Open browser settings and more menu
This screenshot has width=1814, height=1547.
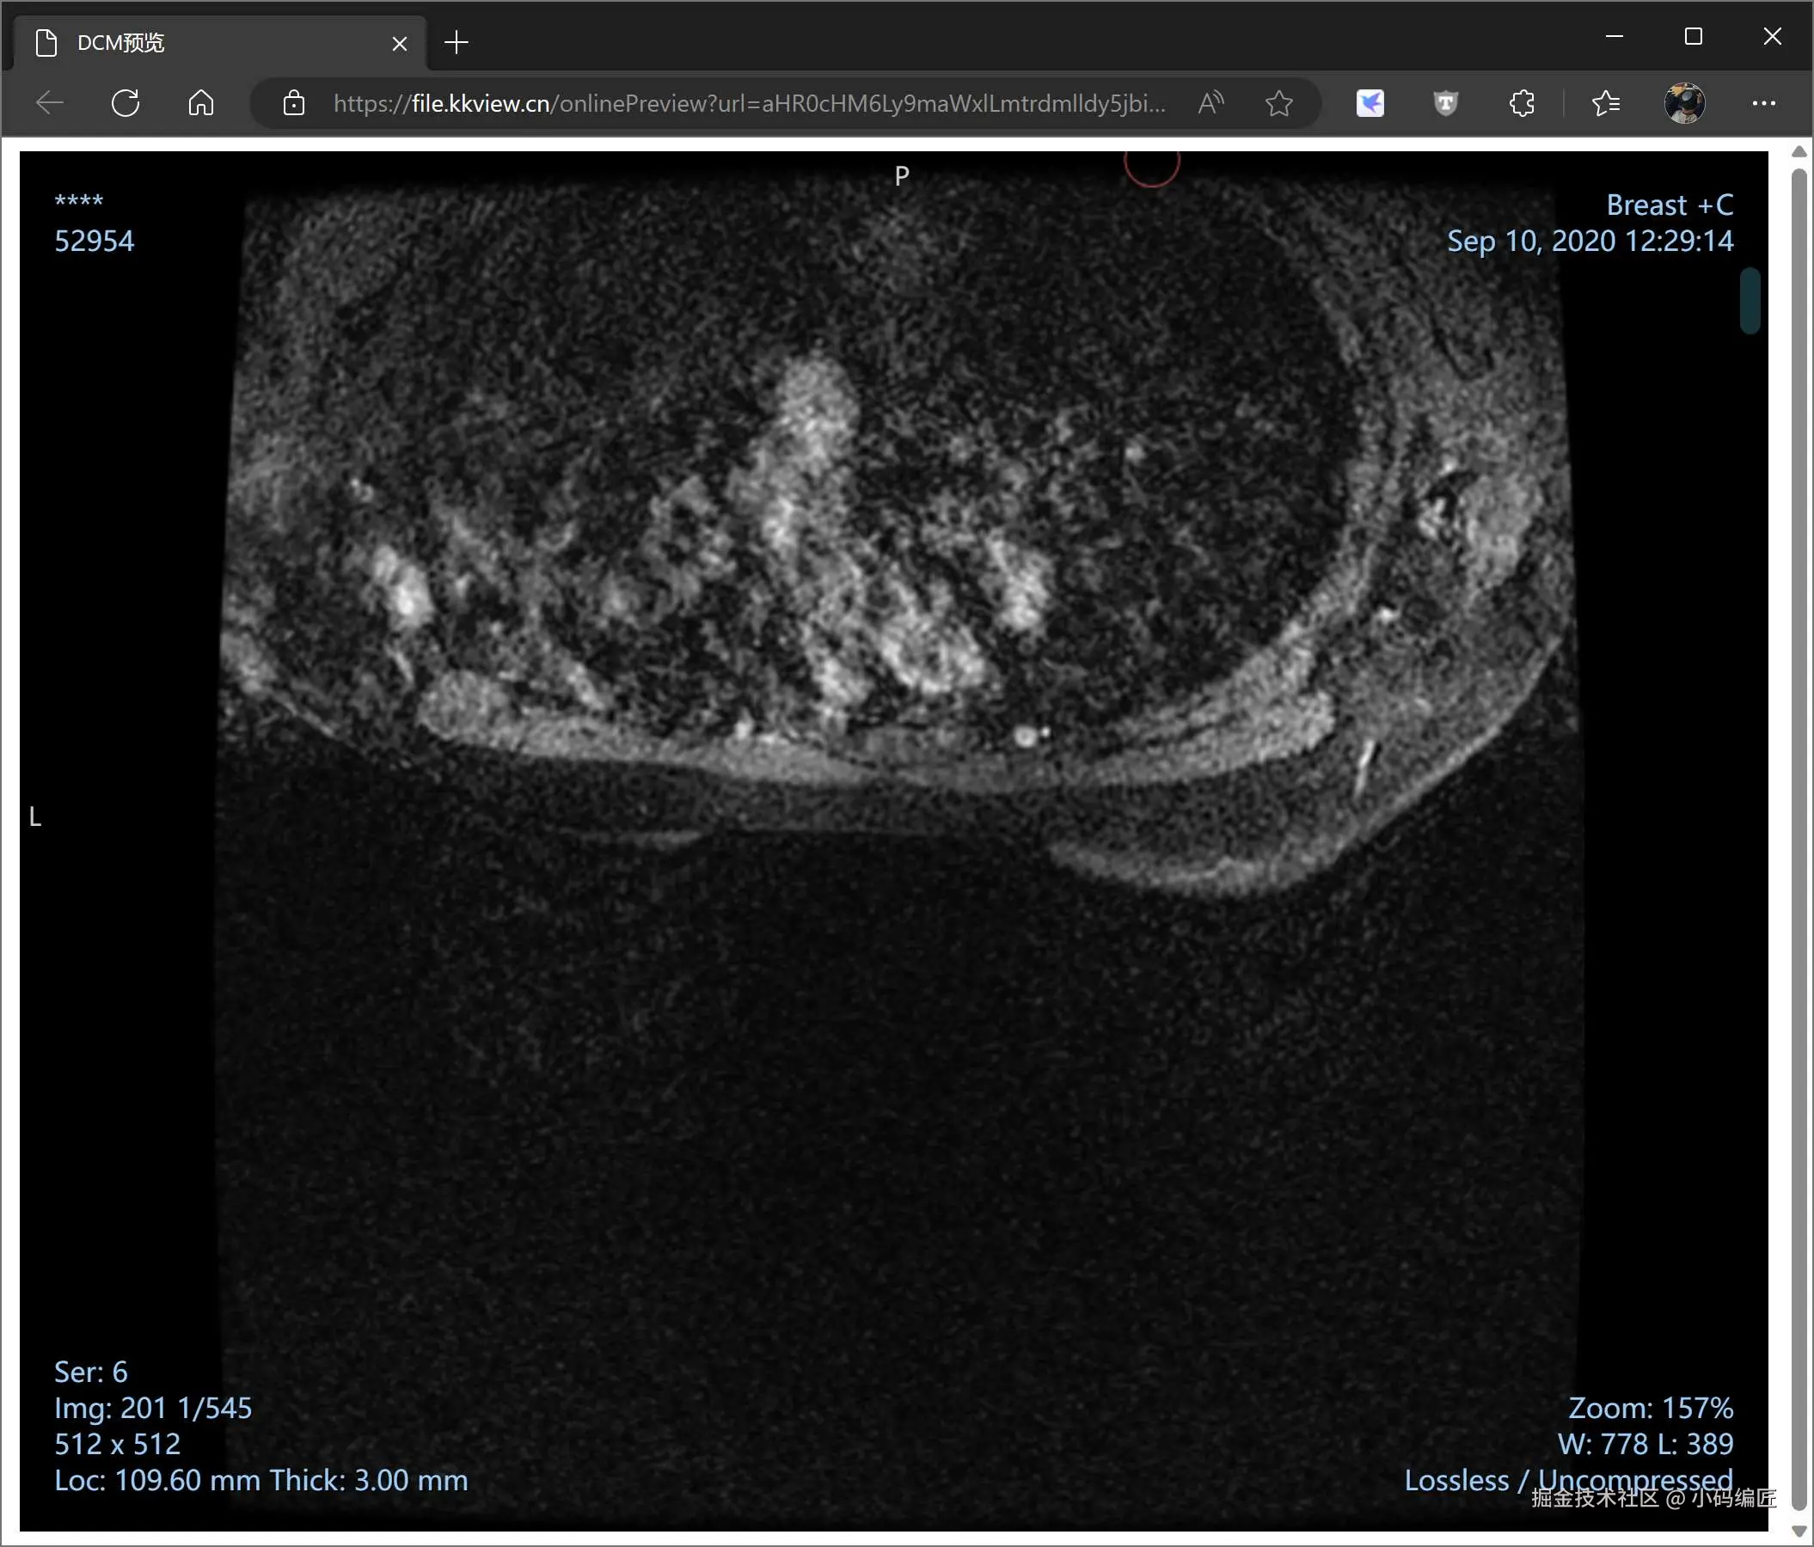point(1763,103)
